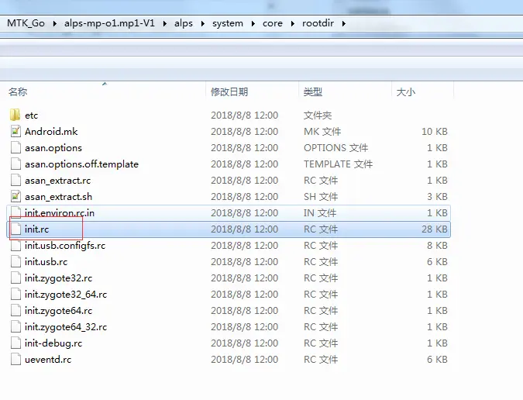
Task: Click the IN 文件 type cell
Action: 320,213
